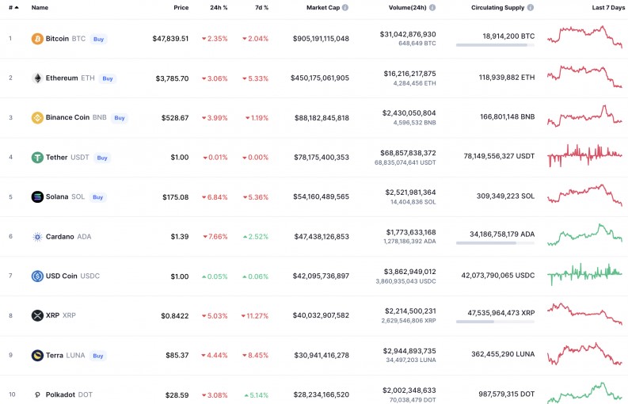This screenshot has width=628, height=404.
Task: Open USD Coin 7-day sparkline chart
Action: 584,274
